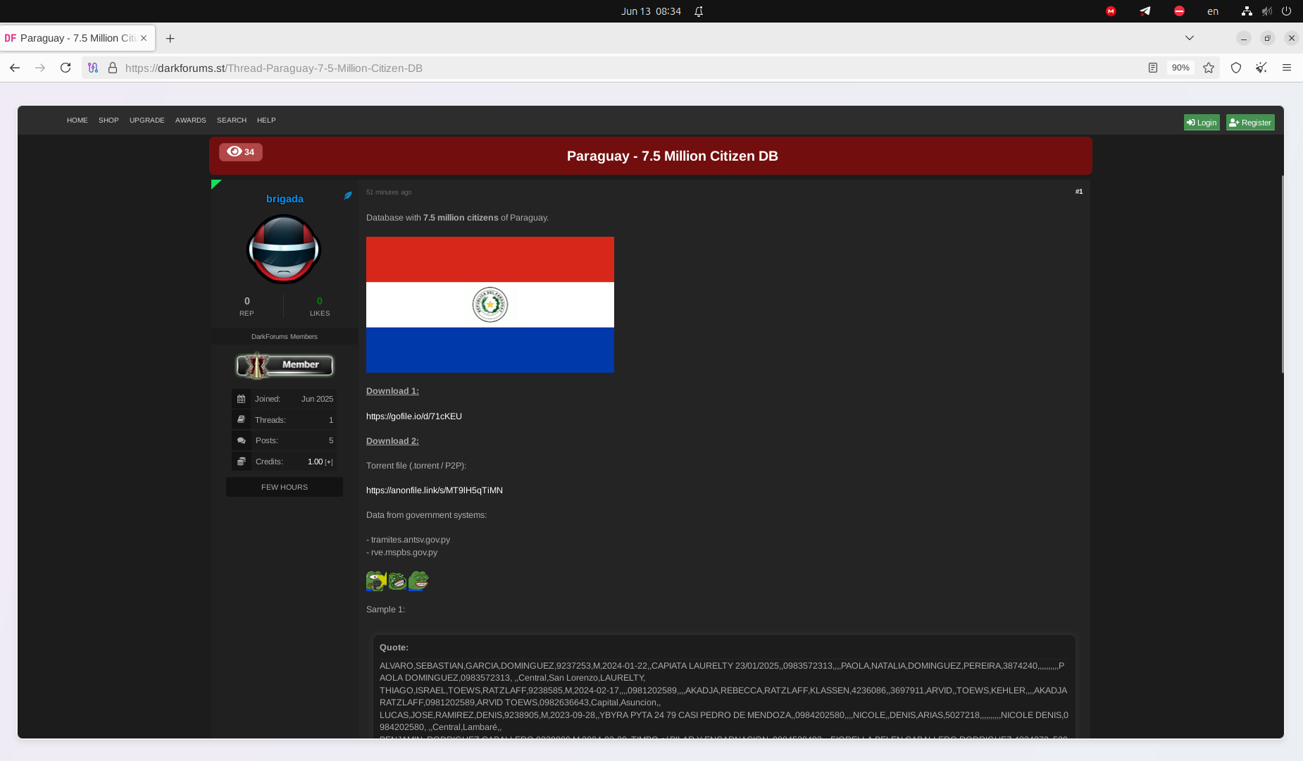1303x761 pixels.
Task: Open a new browser tab
Action: coord(170,39)
